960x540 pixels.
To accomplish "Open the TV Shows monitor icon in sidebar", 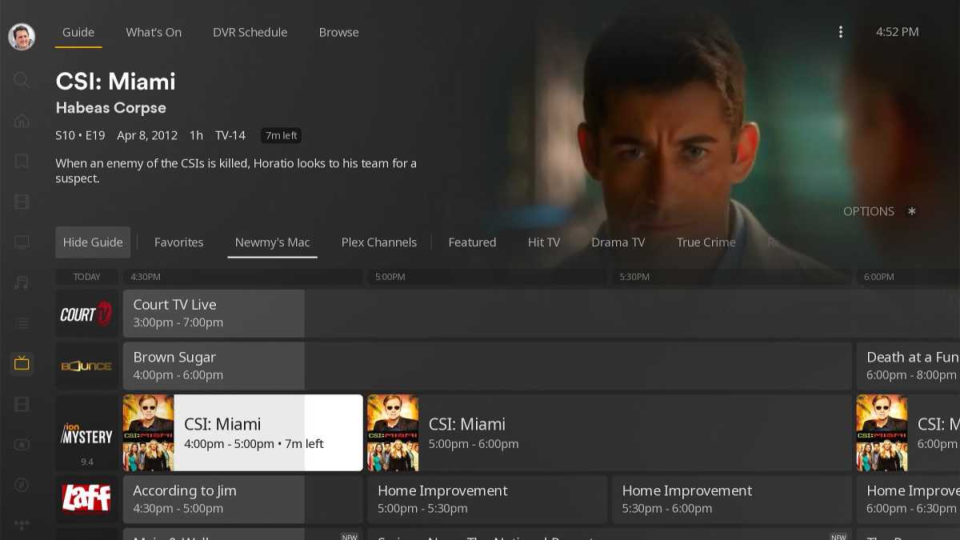I will 22,242.
